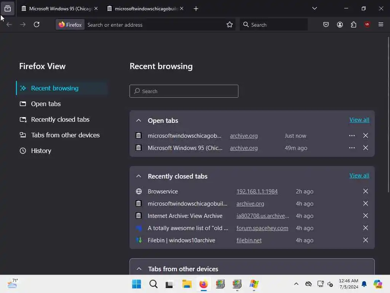This screenshot has width=390, height=293.
Task: Click the Firefox icon in the taskbar
Action: pos(203,284)
